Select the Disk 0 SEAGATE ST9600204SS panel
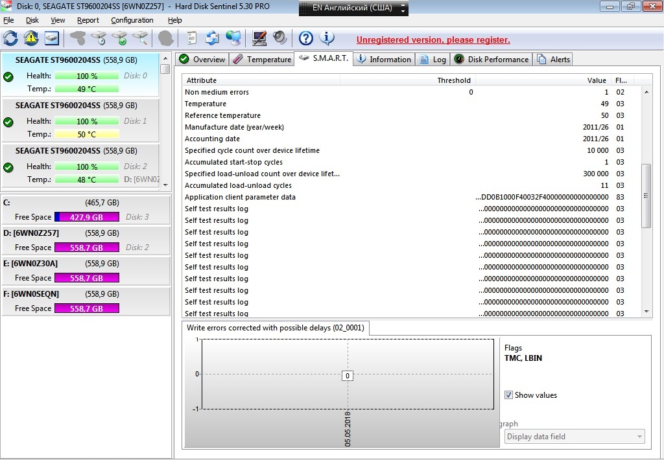Screen dimensions: 664x460 click(80, 75)
